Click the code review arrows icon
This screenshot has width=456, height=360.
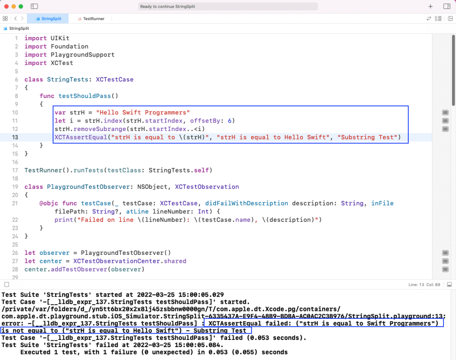click(429, 19)
